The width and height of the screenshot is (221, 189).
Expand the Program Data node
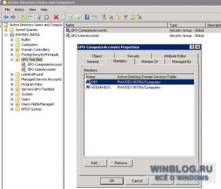pos(12,84)
